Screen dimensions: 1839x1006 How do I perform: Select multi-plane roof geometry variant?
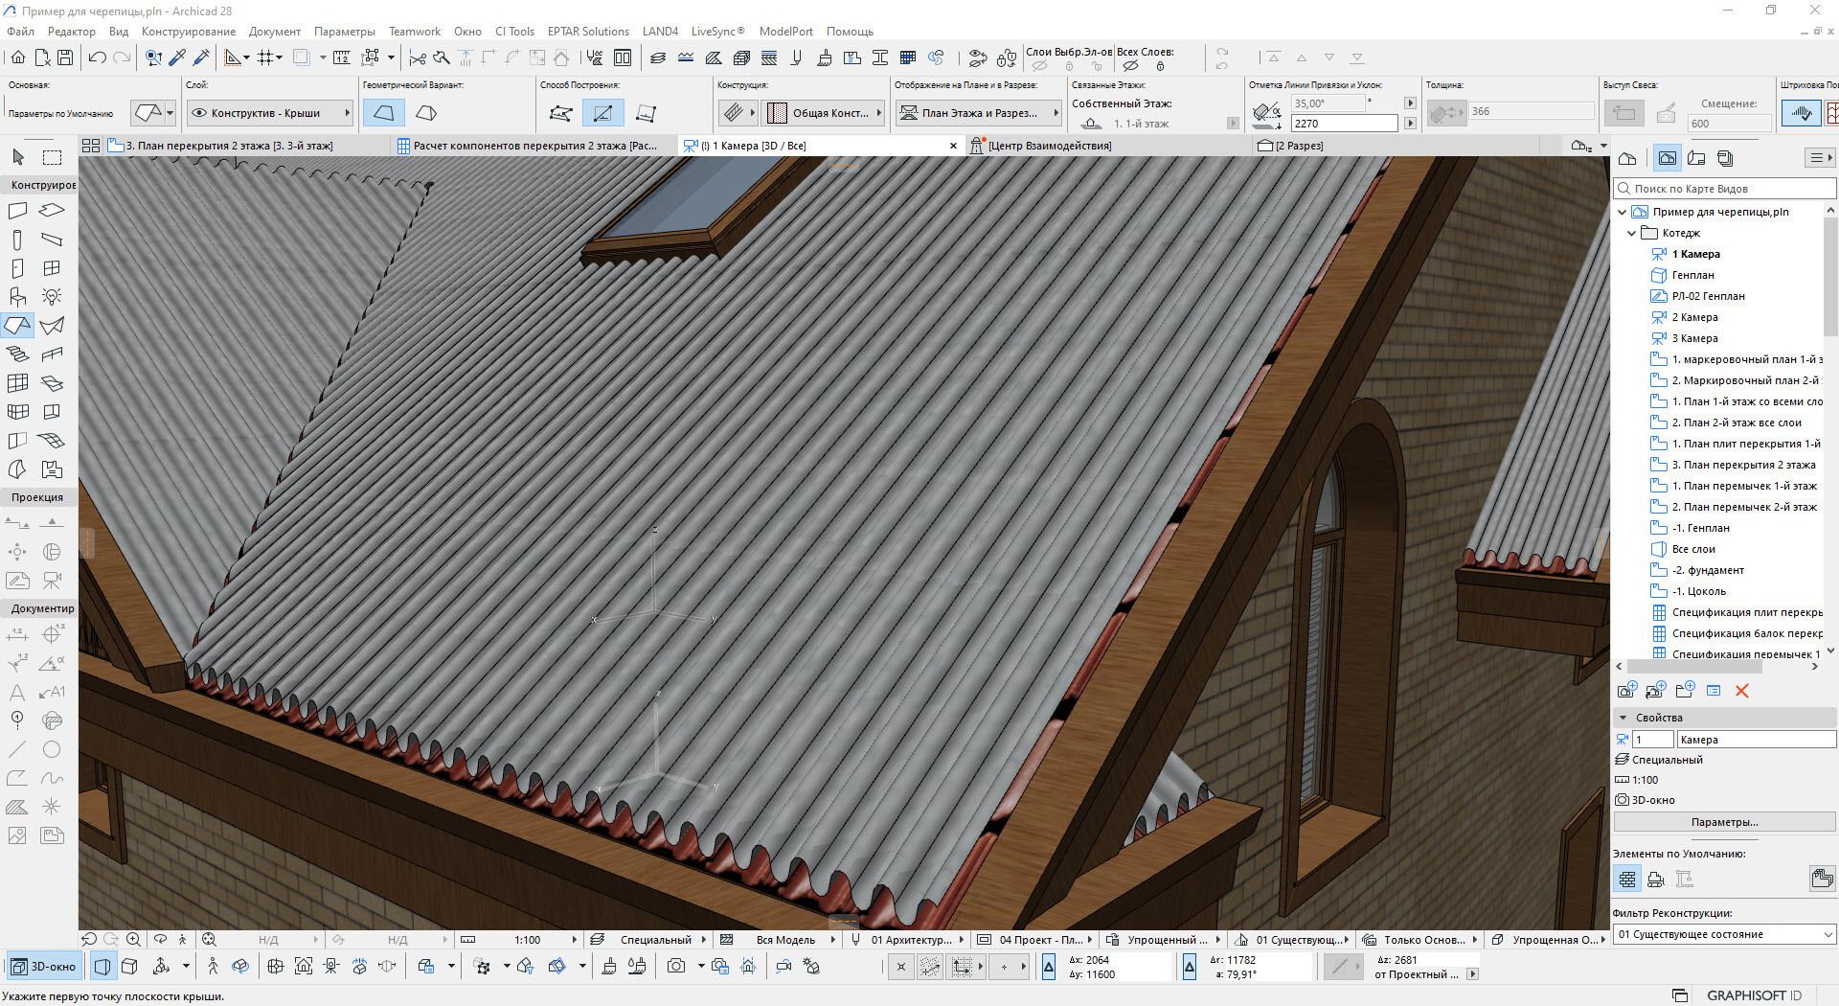(426, 113)
